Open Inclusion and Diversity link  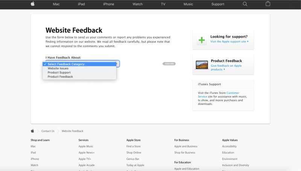pos(236,165)
